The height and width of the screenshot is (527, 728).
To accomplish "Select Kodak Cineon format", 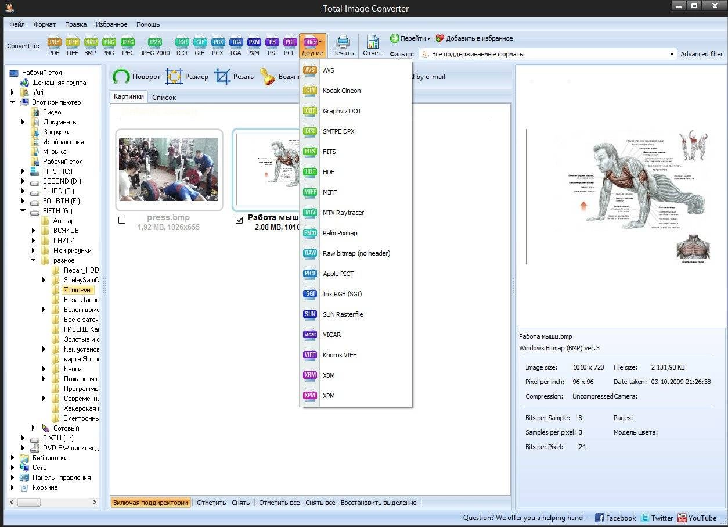I will pyautogui.click(x=356, y=91).
